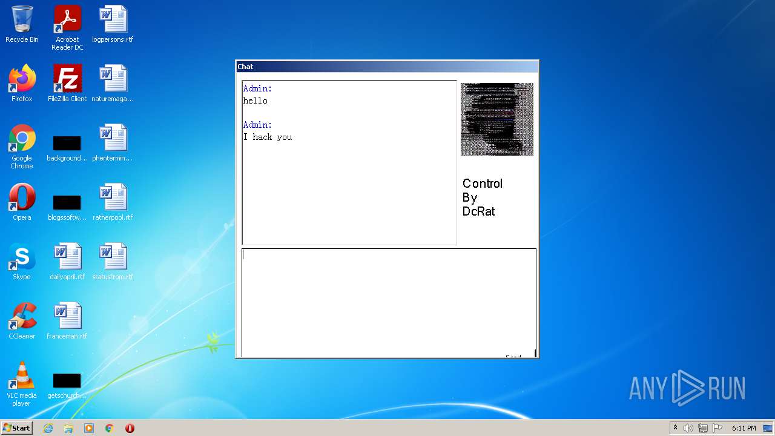Click the DcRat avatar image
Image resolution: width=775 pixels, height=436 pixels.
point(497,119)
